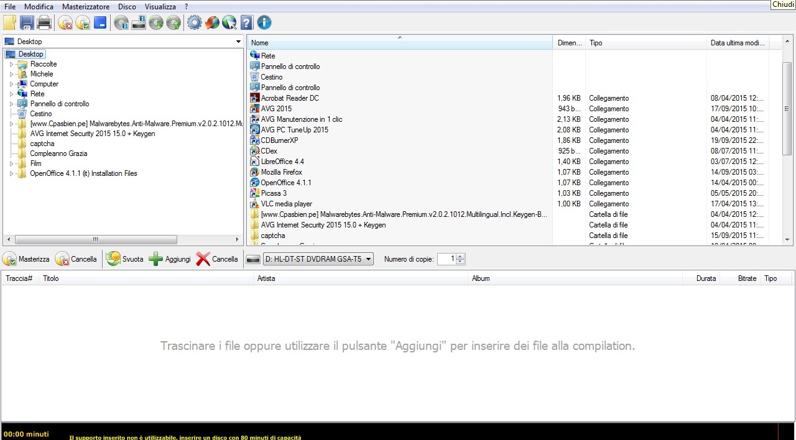
Task: Click the Numero di copie input field
Action: pyautogui.click(x=447, y=259)
